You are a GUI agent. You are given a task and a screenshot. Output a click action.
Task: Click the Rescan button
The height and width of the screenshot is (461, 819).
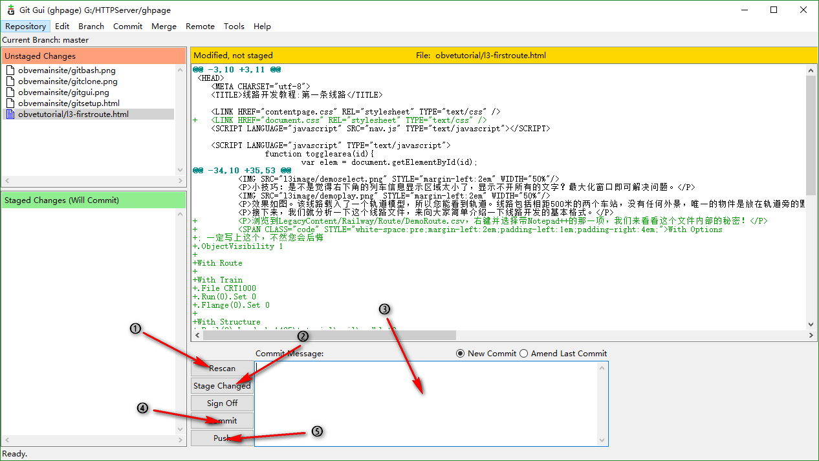[222, 369]
